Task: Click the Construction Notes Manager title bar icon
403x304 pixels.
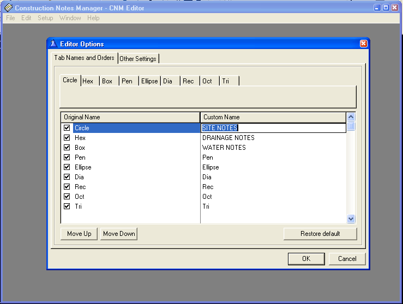Action: click(x=8, y=8)
